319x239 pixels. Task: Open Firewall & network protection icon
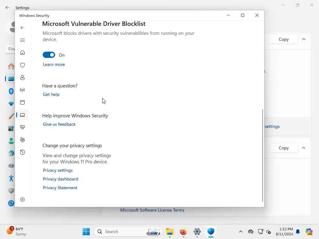22,90
